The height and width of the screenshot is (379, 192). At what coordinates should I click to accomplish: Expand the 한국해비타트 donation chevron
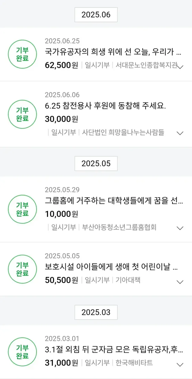pos(180,365)
